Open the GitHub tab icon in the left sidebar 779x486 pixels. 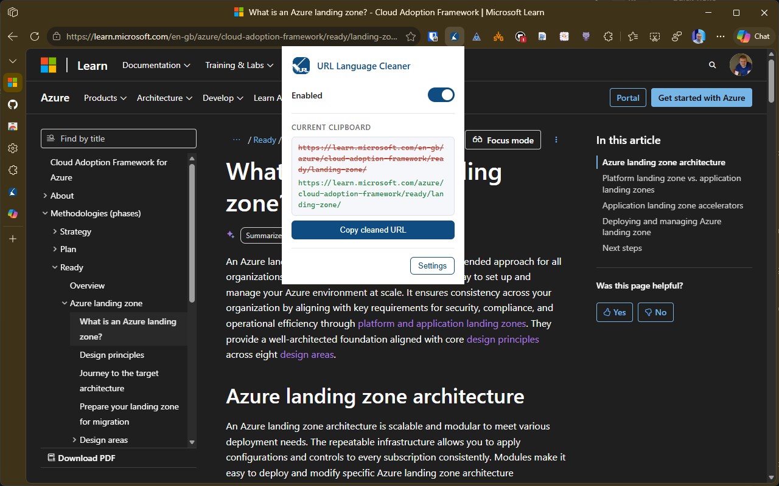click(x=12, y=104)
